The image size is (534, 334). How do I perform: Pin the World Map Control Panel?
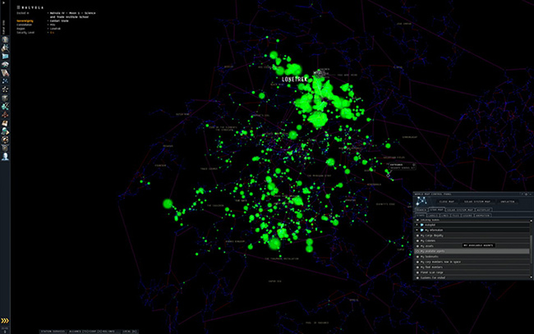526,194
